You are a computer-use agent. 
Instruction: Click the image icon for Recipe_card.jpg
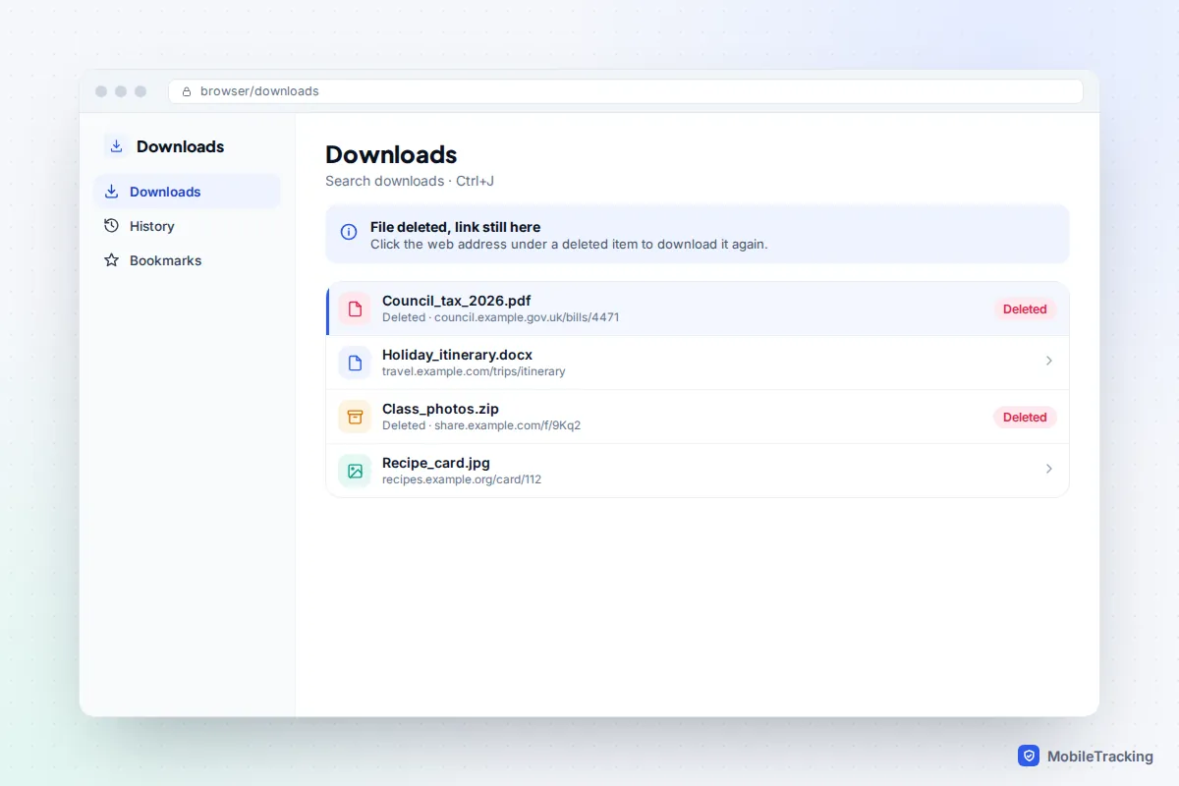point(355,471)
